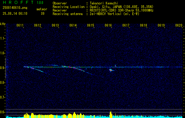Screen dimensions: 185x118
Task: Click the 0611 time marker
Action: (20, 25)
